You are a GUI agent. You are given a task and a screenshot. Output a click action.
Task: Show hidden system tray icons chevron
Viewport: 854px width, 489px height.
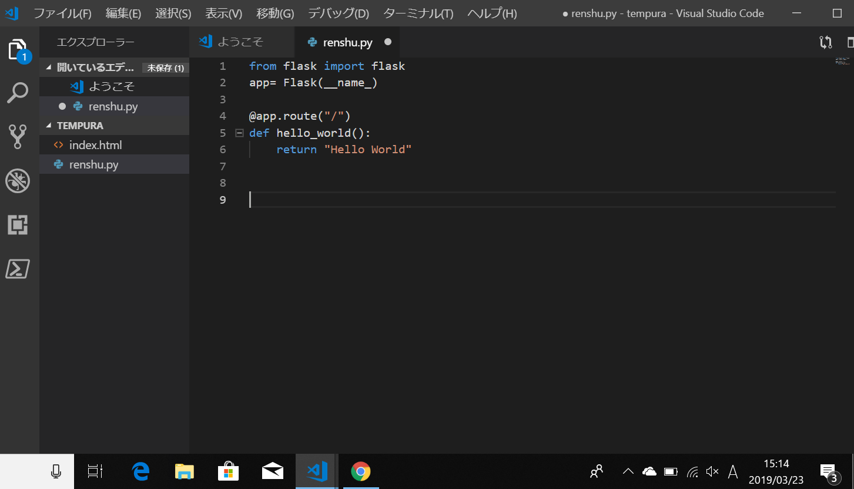628,471
